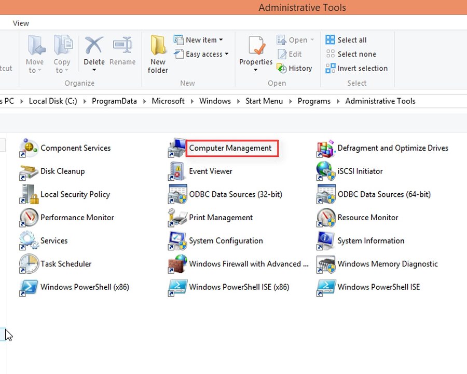Select the Services gear icon
467x374 pixels.
(29, 241)
